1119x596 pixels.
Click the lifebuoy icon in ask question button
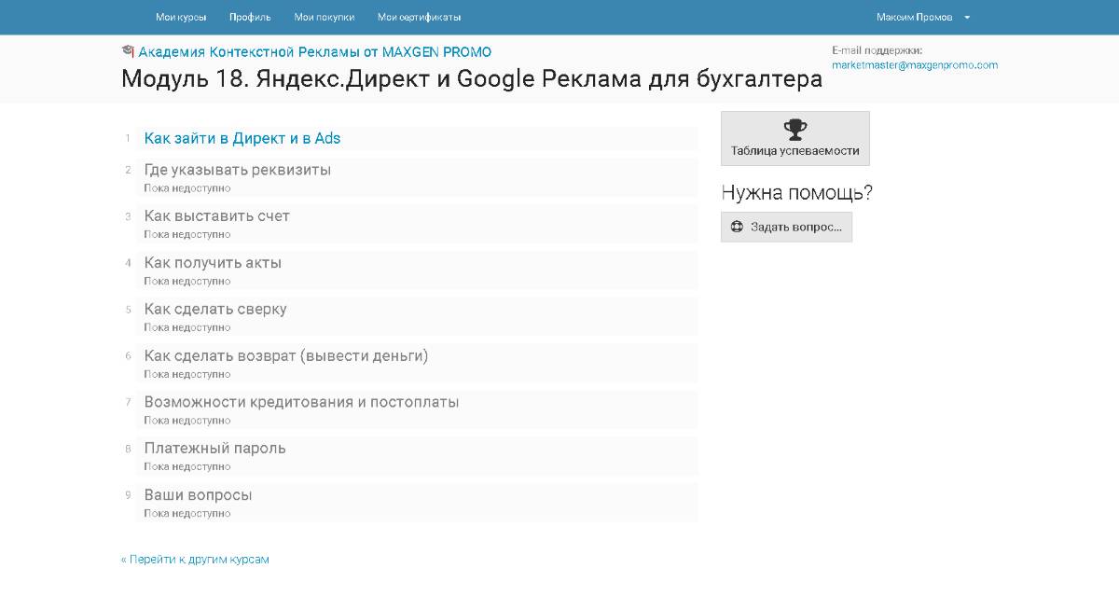(737, 227)
